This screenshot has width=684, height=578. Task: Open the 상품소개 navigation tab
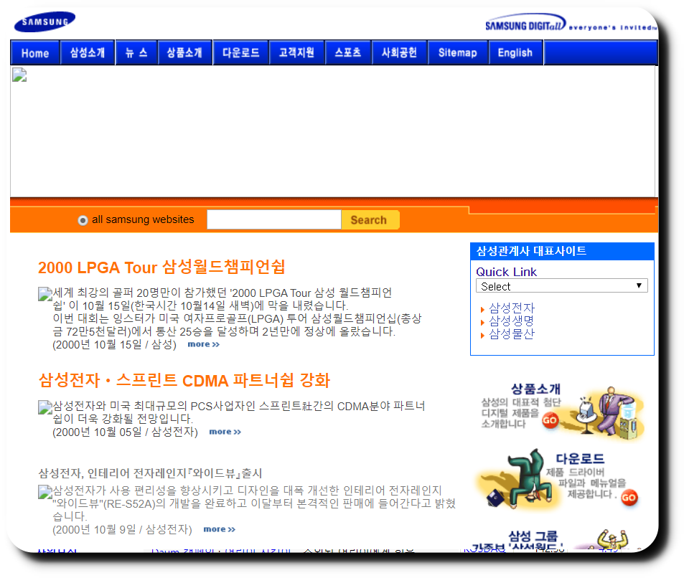pyautogui.click(x=185, y=53)
